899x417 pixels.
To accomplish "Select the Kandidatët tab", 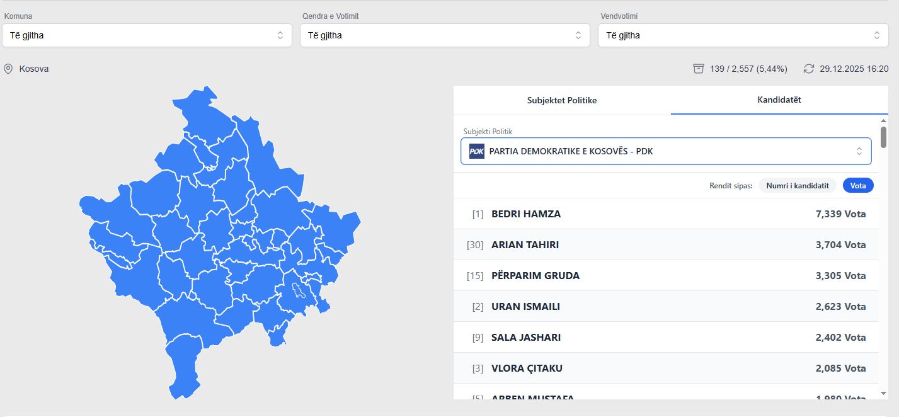I will point(779,100).
